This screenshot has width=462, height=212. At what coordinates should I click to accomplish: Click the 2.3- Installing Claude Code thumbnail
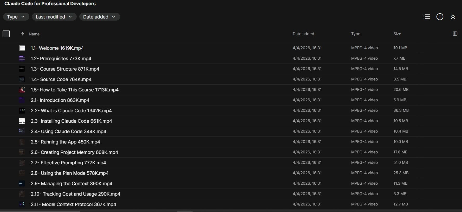pos(22,121)
